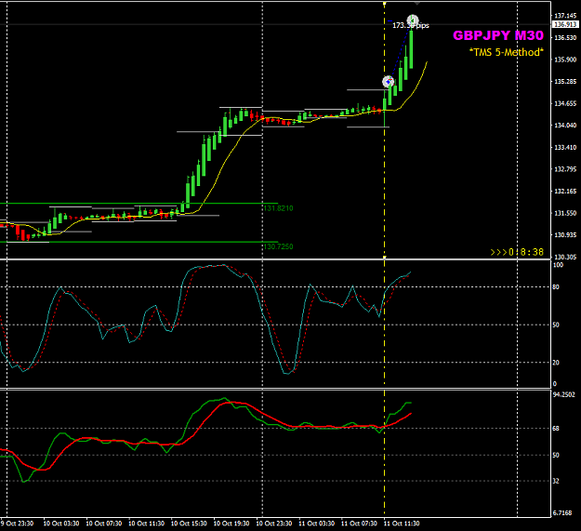Click the 132.165 price scale value
This screenshot has height=531, width=581.
point(565,192)
